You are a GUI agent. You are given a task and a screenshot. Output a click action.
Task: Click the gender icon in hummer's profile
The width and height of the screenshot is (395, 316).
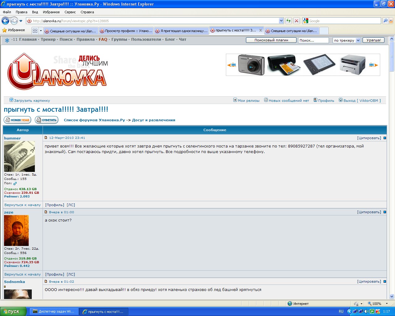[15, 183]
